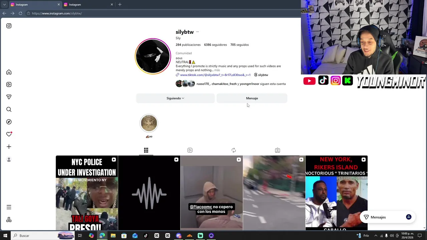Select the posts grid tab
The height and width of the screenshot is (240, 427).
pos(146,150)
